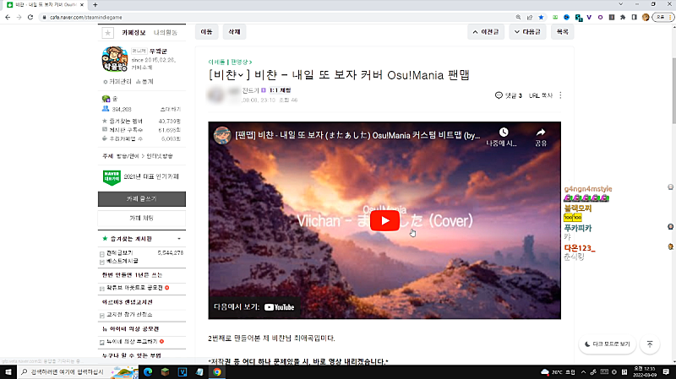Click the 카페 글쓰기 button
The image size is (676, 379).
click(142, 199)
